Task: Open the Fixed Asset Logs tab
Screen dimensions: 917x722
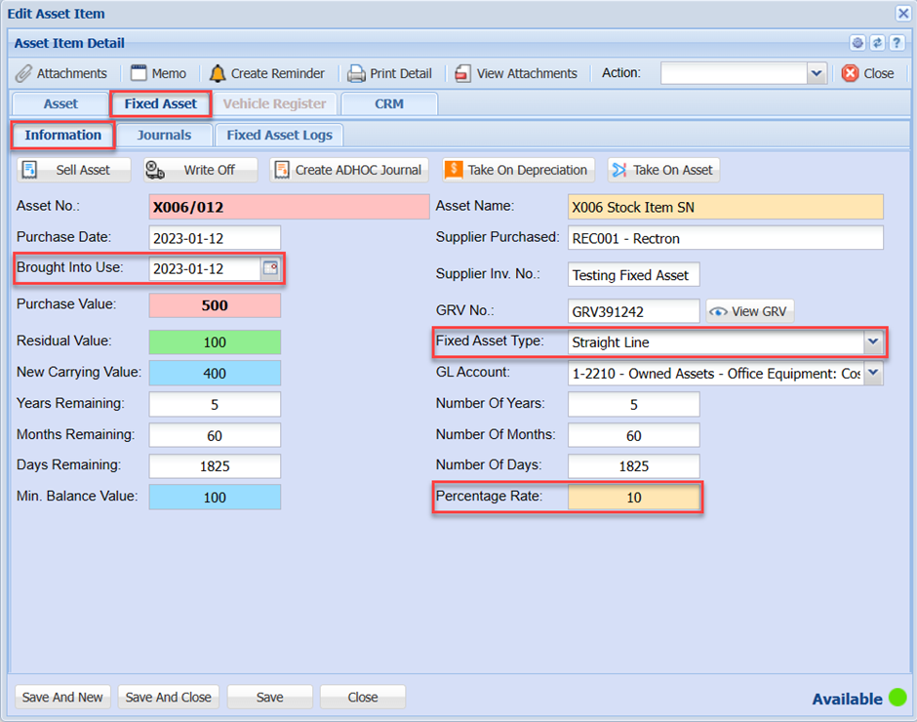Action: tap(279, 136)
